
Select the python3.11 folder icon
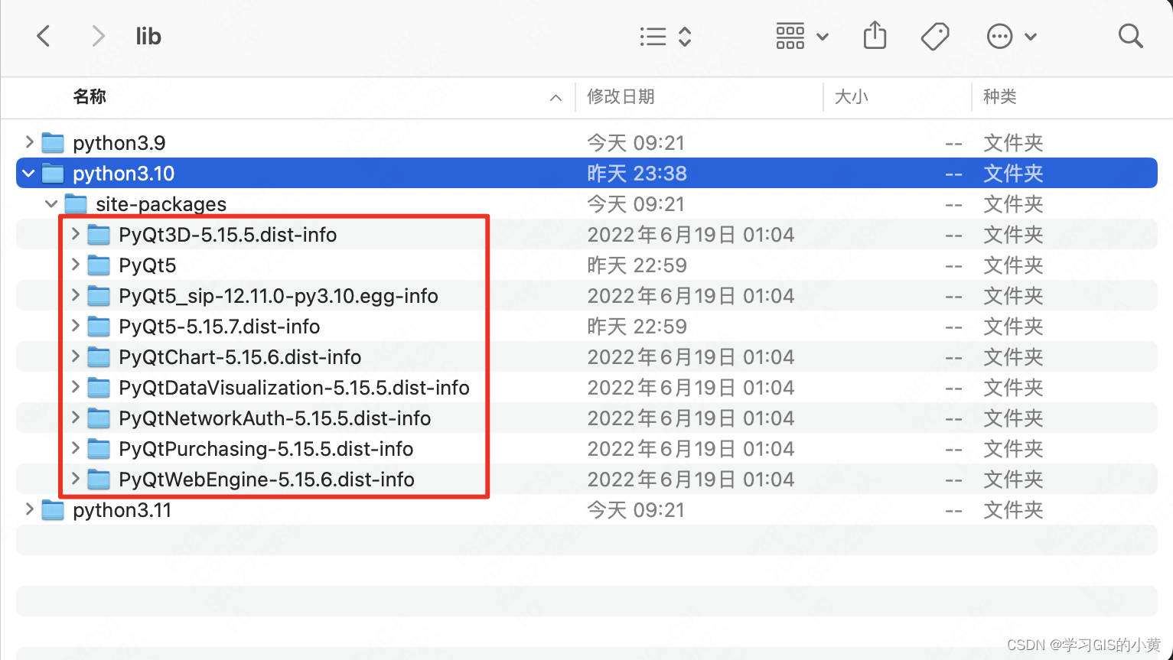point(53,510)
